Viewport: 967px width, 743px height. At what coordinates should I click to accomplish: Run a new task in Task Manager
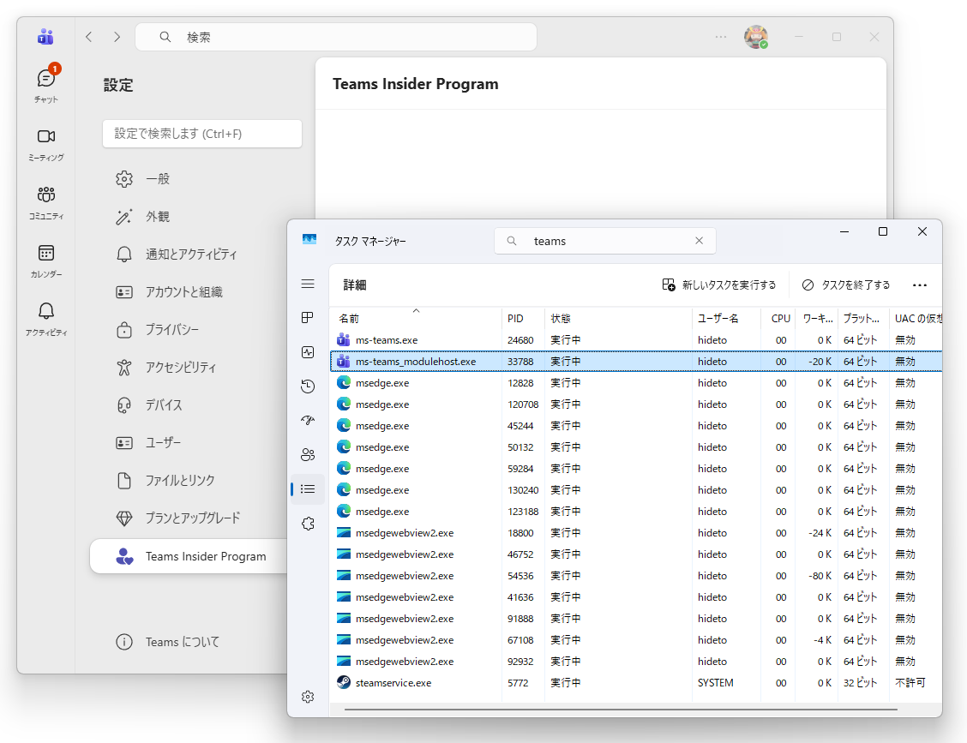(720, 284)
